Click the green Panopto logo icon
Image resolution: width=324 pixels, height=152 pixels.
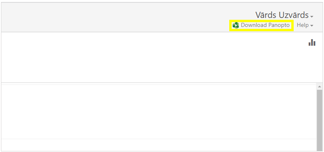point(236,26)
